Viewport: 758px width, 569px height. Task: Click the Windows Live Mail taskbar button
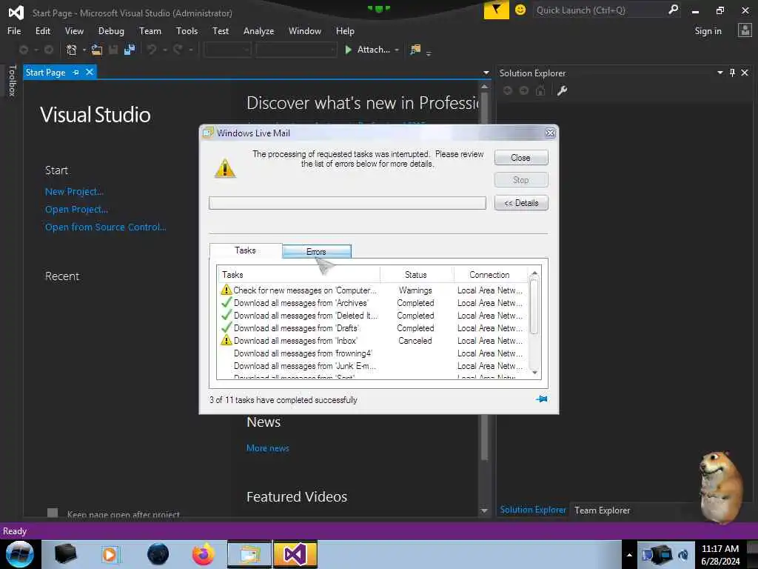[x=249, y=554]
